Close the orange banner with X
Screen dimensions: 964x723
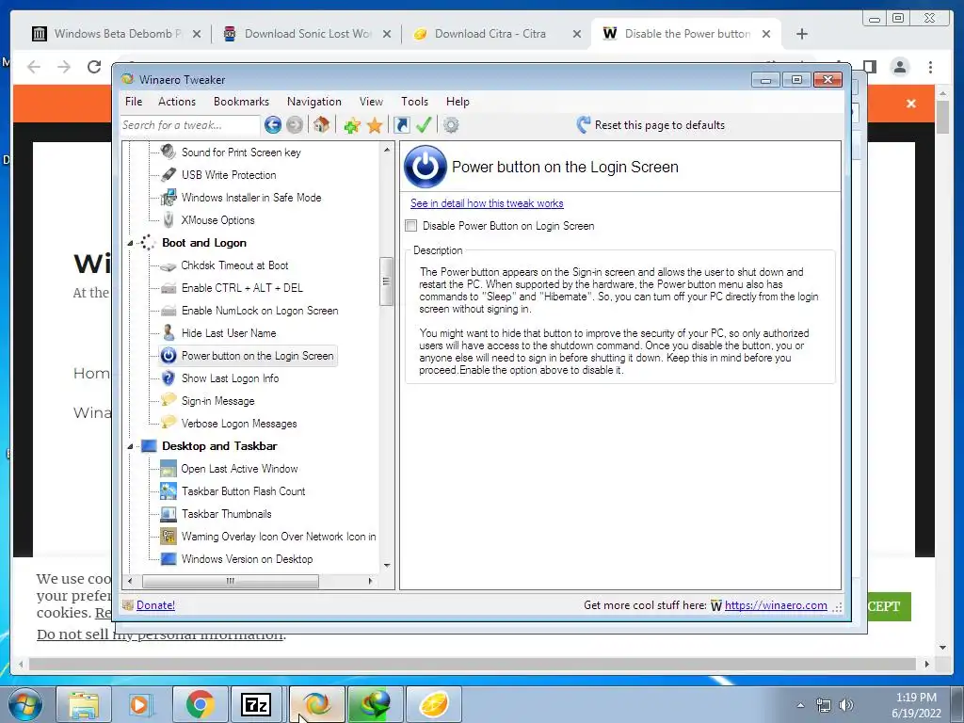[x=911, y=104]
